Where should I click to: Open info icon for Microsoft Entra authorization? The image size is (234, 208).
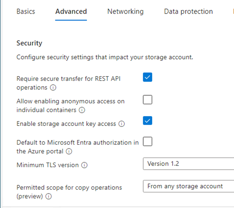(x=69, y=151)
